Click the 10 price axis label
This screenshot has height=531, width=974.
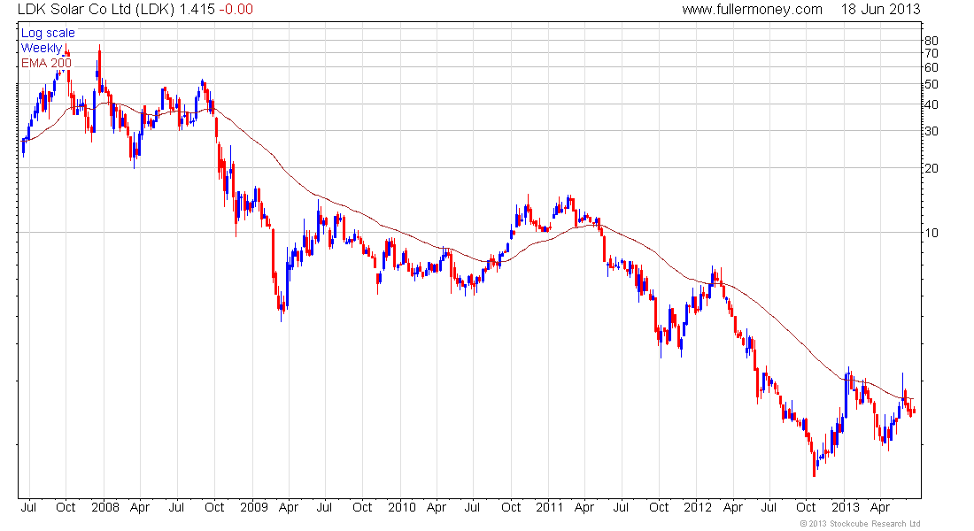click(931, 233)
